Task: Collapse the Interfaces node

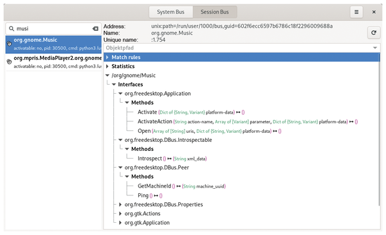Action: coord(114,85)
